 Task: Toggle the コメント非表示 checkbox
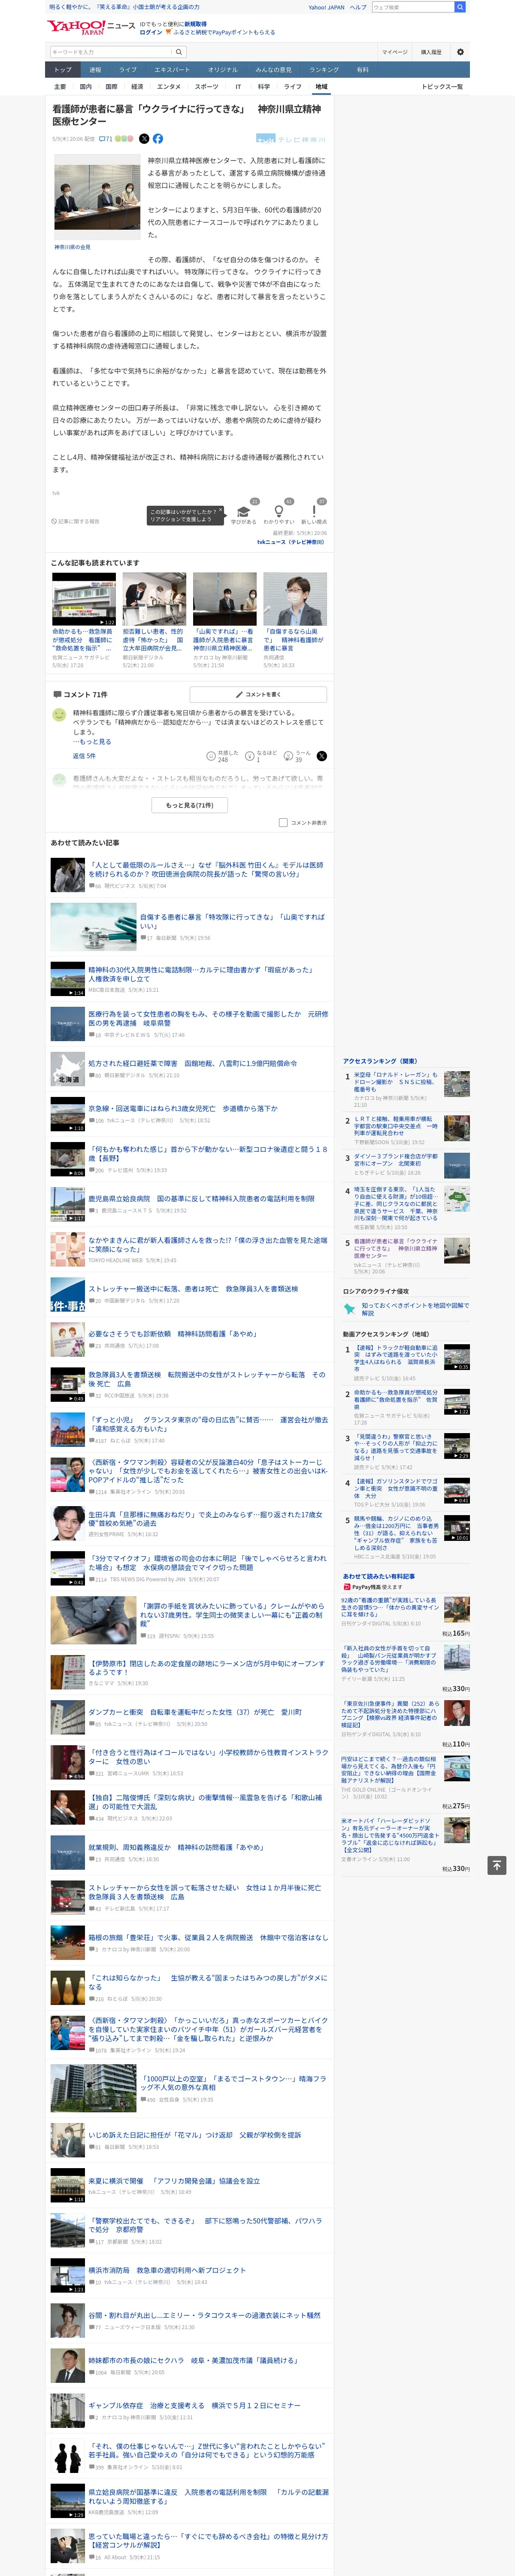[x=283, y=823]
